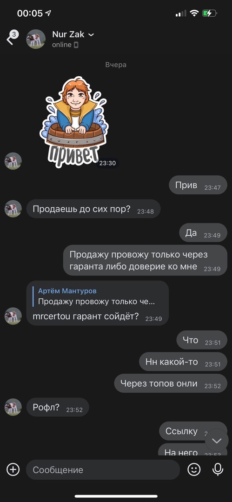Focus the Сообщение text input
This screenshot has height=502, width=232.
[x=103, y=469]
